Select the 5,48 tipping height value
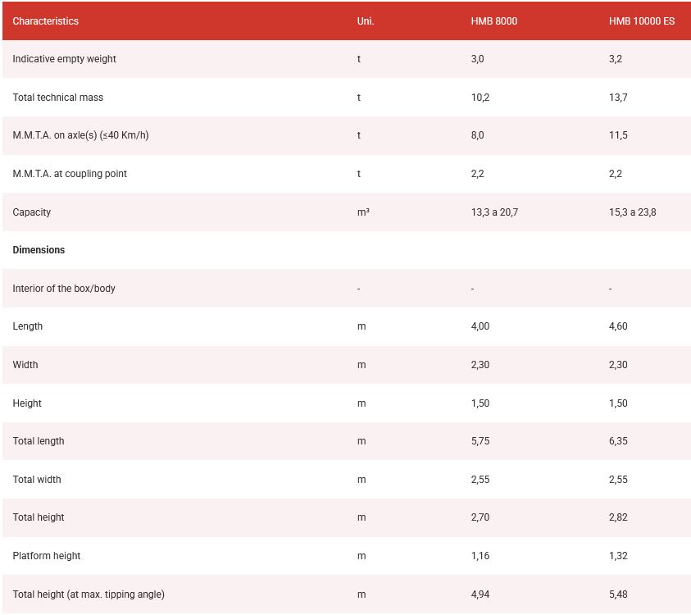 (x=618, y=594)
